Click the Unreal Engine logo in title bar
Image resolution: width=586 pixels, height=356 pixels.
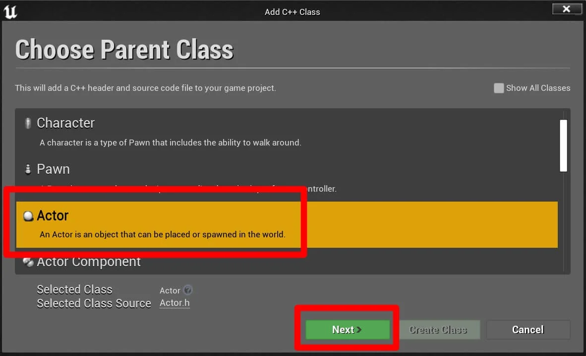(10, 11)
